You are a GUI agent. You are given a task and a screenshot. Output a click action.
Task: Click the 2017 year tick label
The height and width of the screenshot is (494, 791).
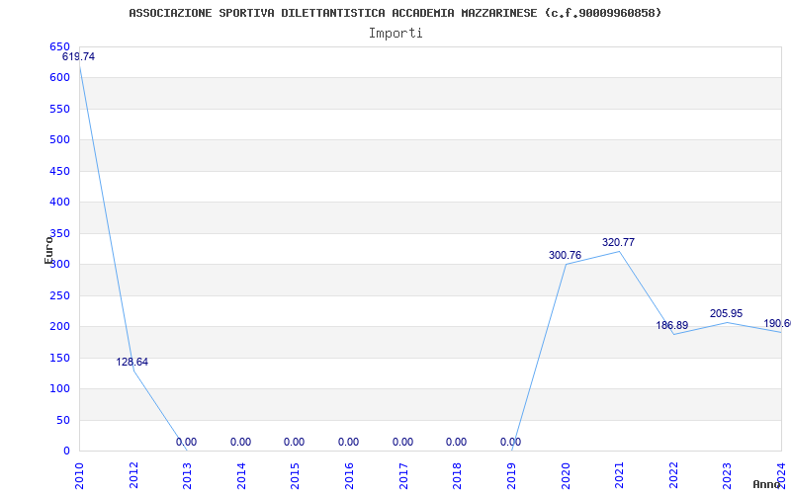(x=403, y=475)
